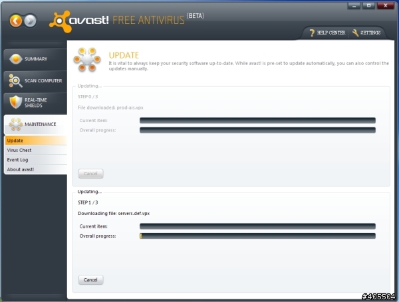The width and height of the screenshot is (399, 302).
Task: Click the Scan Computer magnifier icon
Action: point(15,81)
